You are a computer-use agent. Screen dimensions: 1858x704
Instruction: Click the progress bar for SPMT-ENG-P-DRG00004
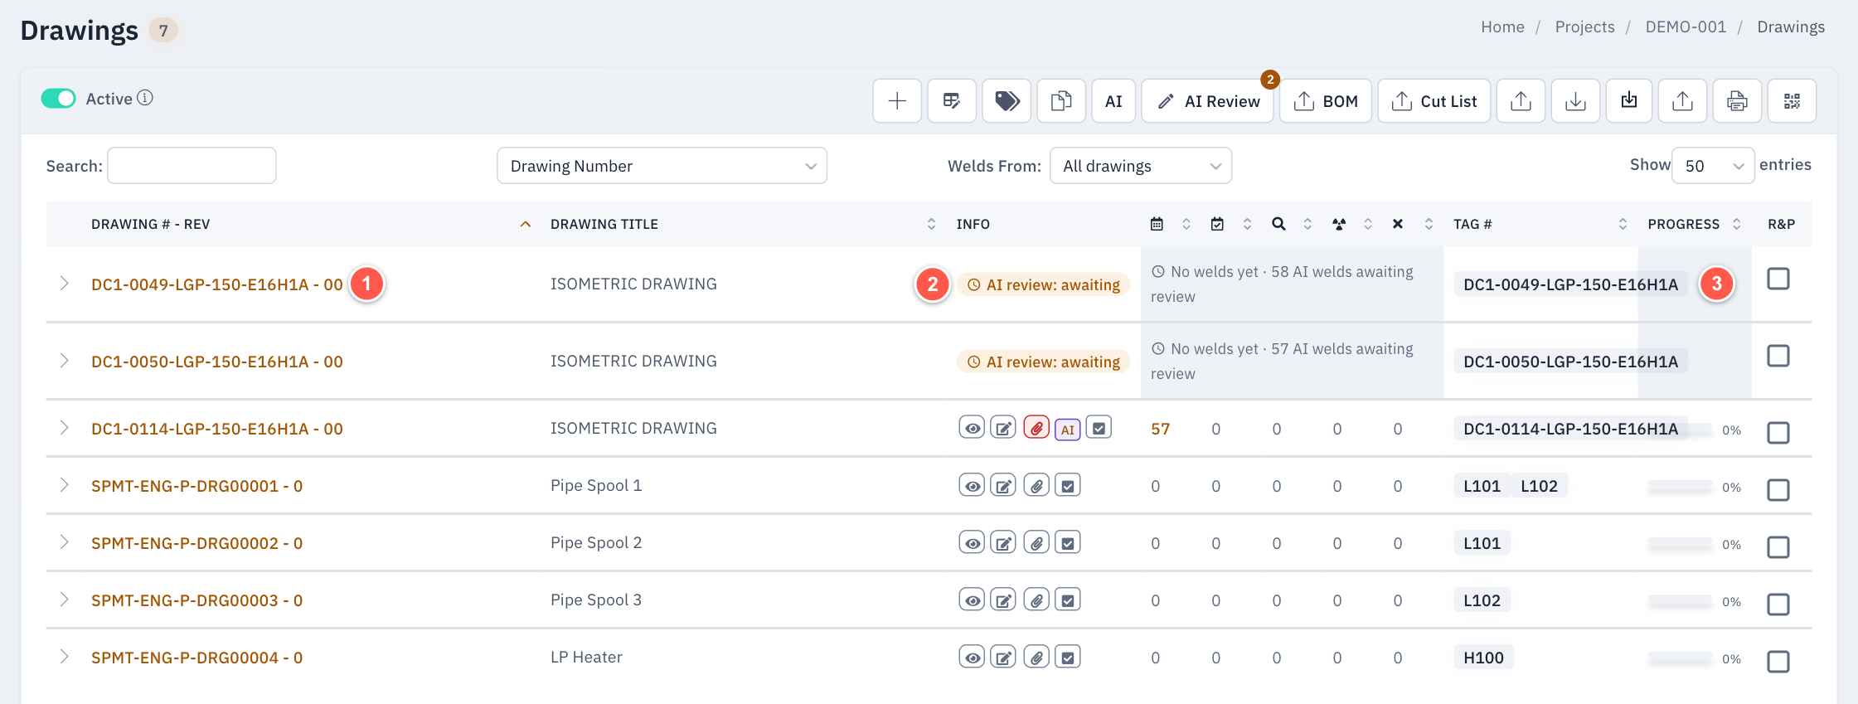pyautogui.click(x=1680, y=658)
